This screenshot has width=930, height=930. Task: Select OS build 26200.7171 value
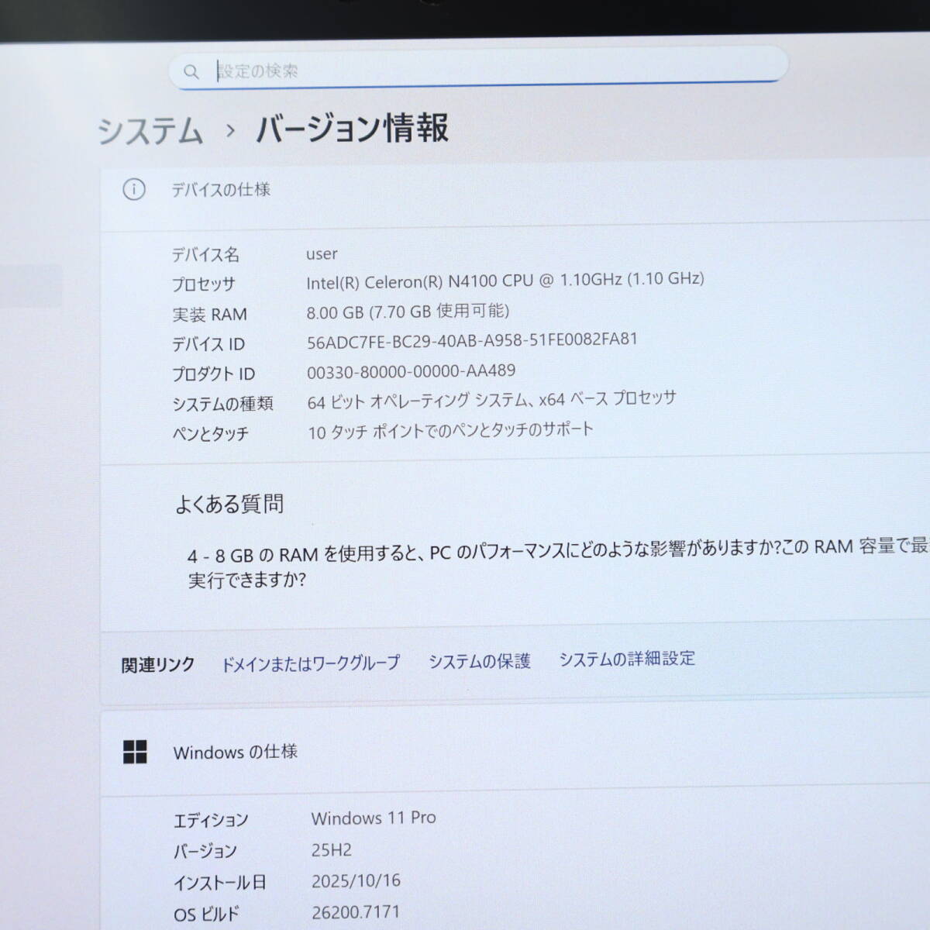pos(356,912)
